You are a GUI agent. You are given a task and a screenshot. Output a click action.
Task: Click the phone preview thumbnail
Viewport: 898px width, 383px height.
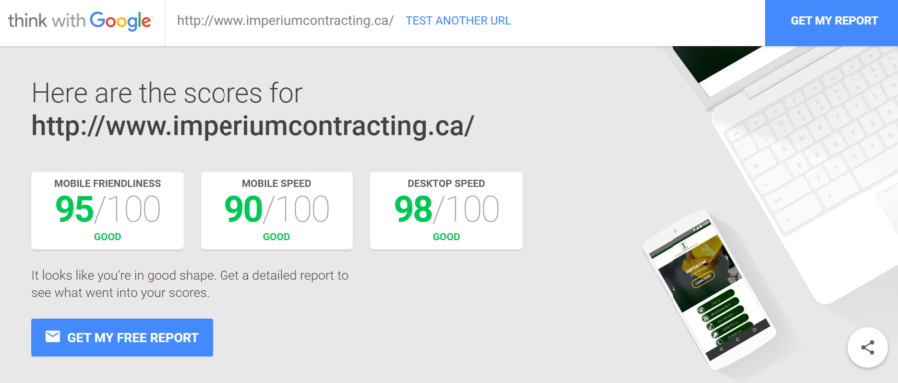[709, 288]
